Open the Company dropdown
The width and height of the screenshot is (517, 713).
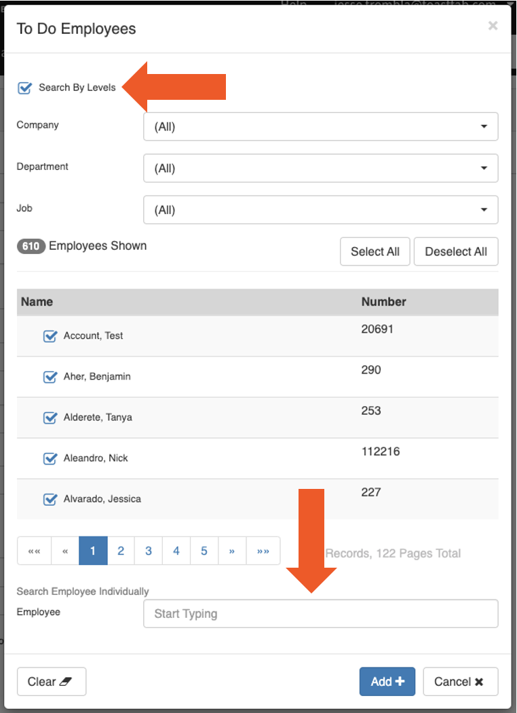[x=320, y=127]
